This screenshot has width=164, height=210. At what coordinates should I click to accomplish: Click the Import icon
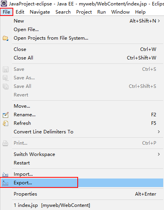click(x=5, y=174)
